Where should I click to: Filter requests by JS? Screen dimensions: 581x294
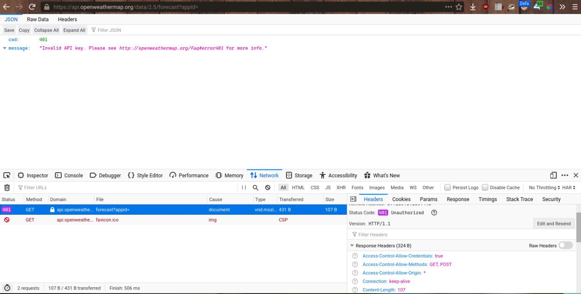328,188
